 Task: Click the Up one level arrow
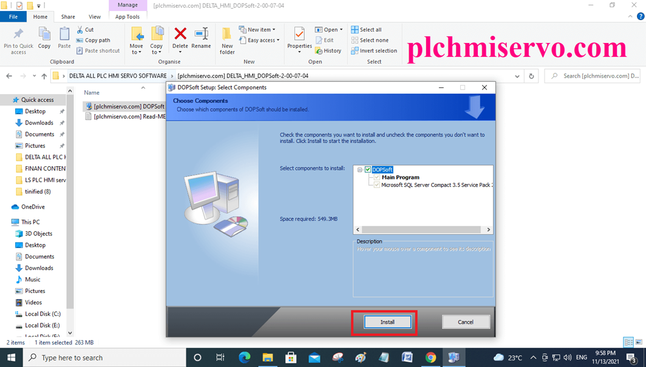point(44,76)
